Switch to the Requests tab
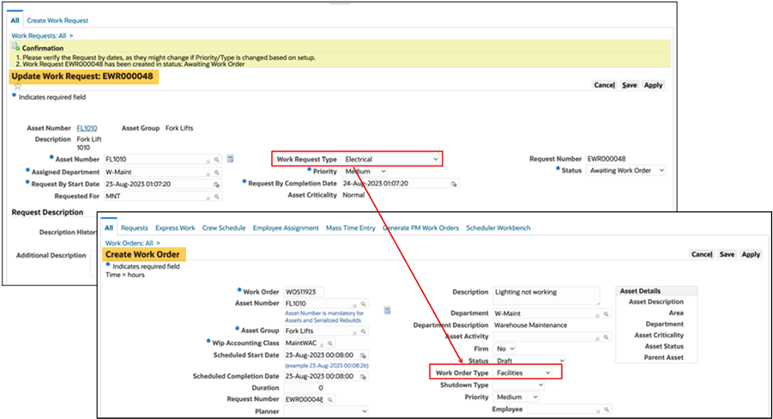This screenshot has width=773, height=419. tap(134, 228)
